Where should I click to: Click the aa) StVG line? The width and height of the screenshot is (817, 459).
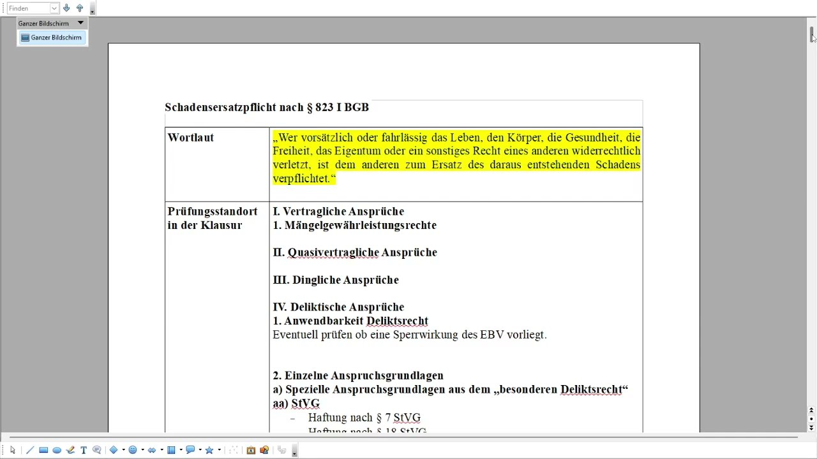pyautogui.click(x=296, y=404)
